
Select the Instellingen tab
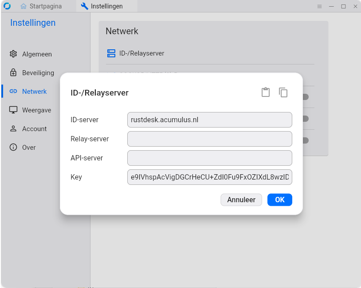(x=106, y=6)
